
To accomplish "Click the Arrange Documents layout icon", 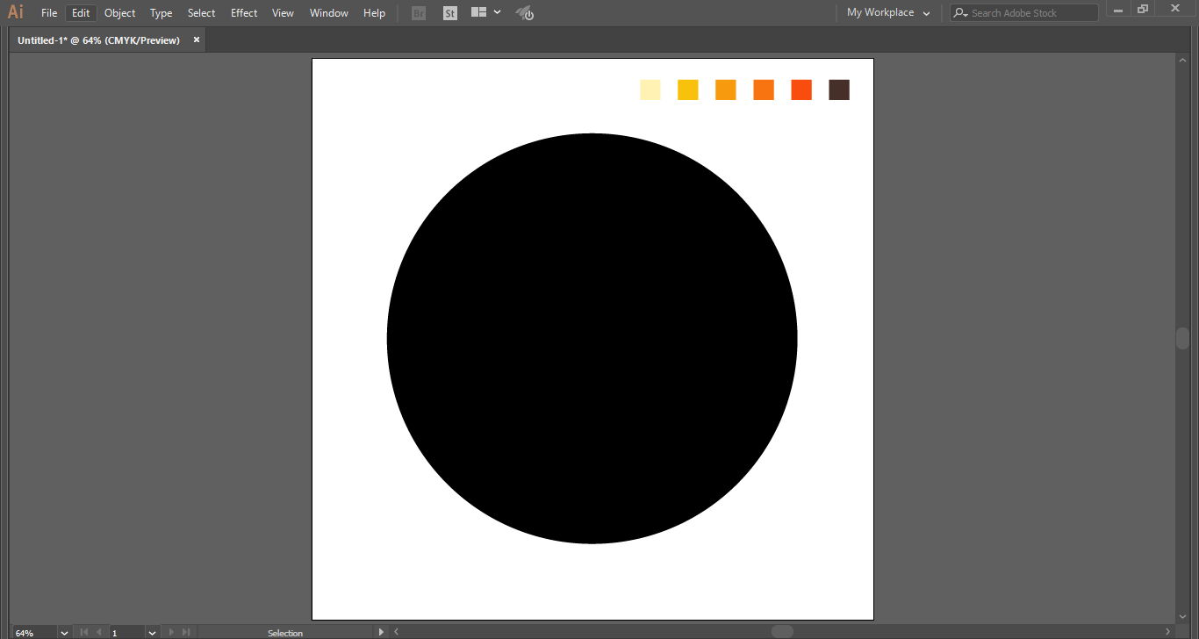I will 478,12.
